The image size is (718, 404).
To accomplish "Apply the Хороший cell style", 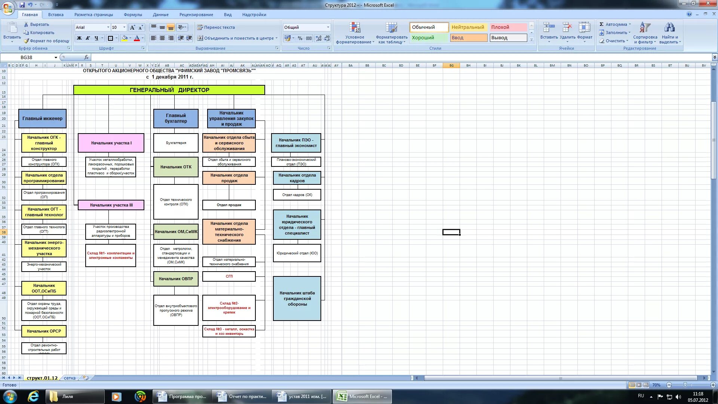I will (x=429, y=38).
